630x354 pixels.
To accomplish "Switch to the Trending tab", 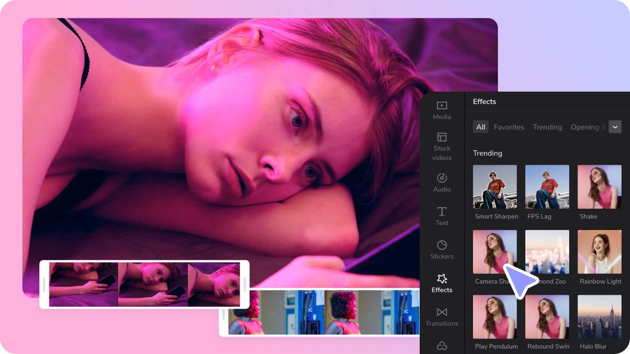I will pos(547,127).
